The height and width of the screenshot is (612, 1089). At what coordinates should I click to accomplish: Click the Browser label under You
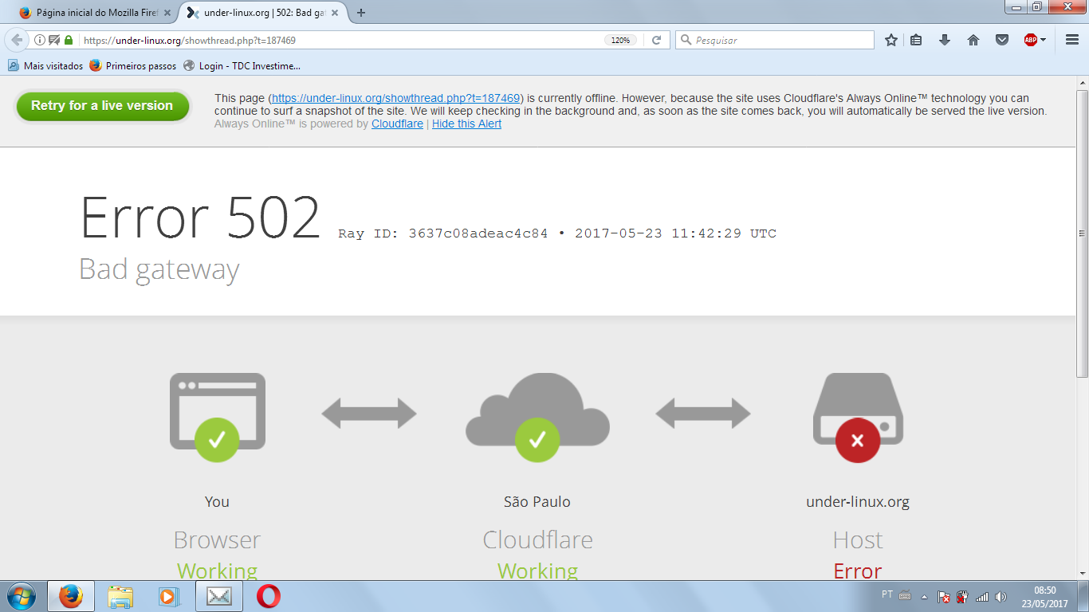pyautogui.click(x=217, y=539)
